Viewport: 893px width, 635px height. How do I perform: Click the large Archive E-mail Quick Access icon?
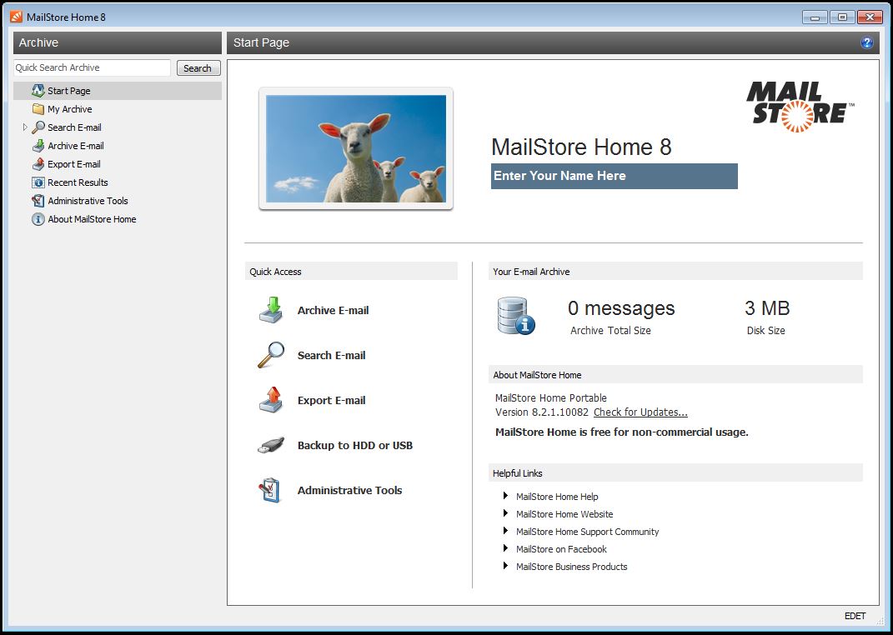pyautogui.click(x=271, y=310)
